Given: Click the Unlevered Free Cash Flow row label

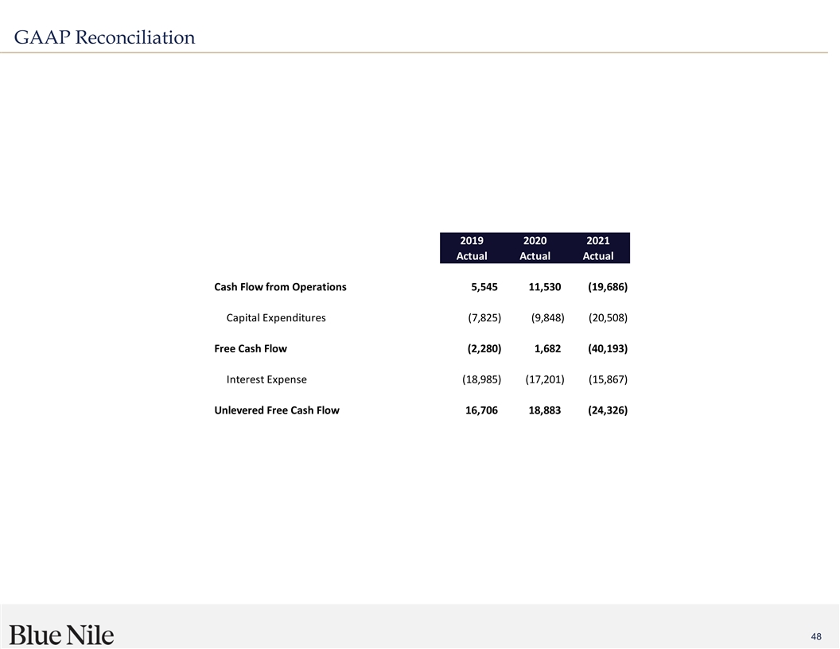Looking at the screenshot, I should (277, 410).
